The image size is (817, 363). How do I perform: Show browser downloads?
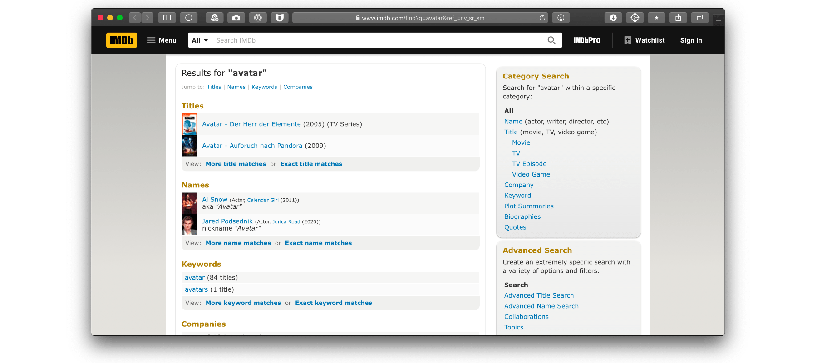(x=613, y=18)
